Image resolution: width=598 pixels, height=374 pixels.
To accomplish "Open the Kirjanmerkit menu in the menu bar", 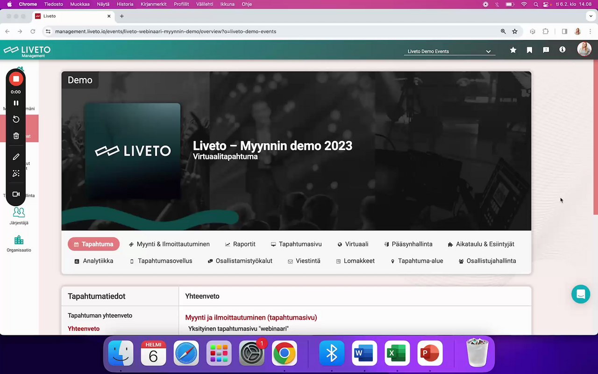I will 154,4.
